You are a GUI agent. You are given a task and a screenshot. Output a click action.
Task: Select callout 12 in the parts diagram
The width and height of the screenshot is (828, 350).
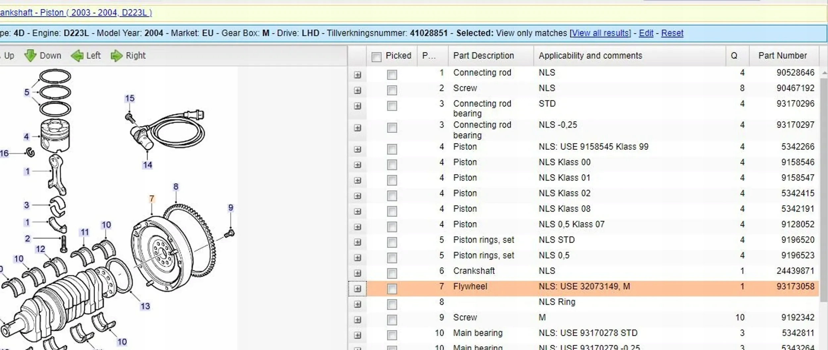tap(40, 249)
